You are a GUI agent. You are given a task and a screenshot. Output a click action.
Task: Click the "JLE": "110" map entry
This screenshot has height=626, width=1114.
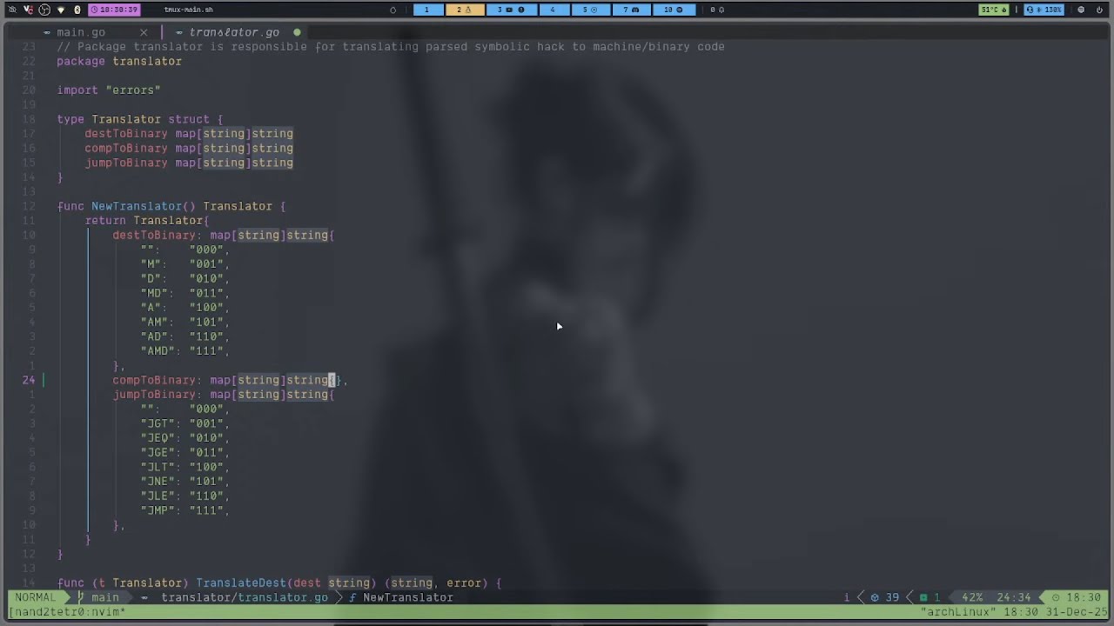coord(185,496)
